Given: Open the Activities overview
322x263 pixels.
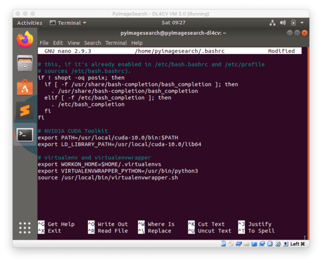Looking at the screenshot, I should pos(30,22).
